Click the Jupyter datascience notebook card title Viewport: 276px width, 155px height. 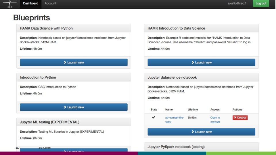coord(172,77)
